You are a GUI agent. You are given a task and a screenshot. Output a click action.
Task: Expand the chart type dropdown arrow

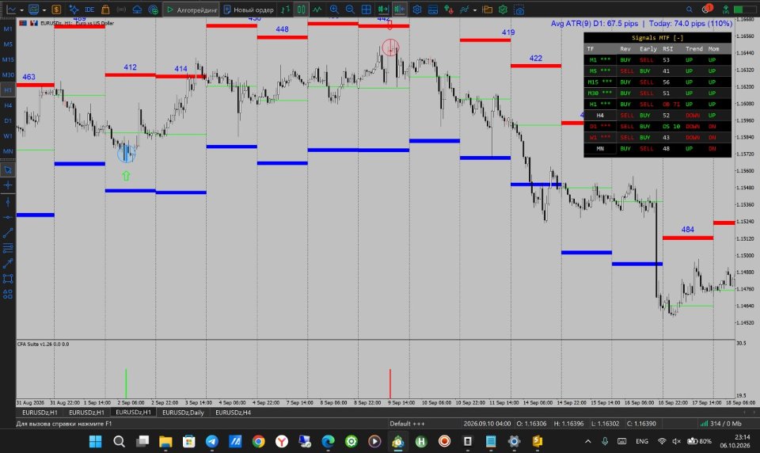(21, 10)
